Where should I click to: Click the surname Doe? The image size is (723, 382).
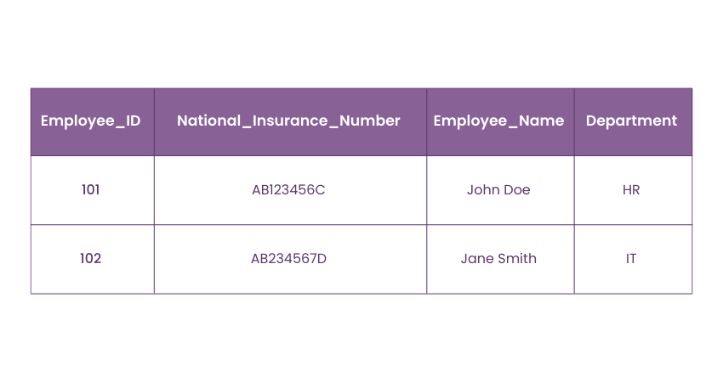click(x=515, y=190)
